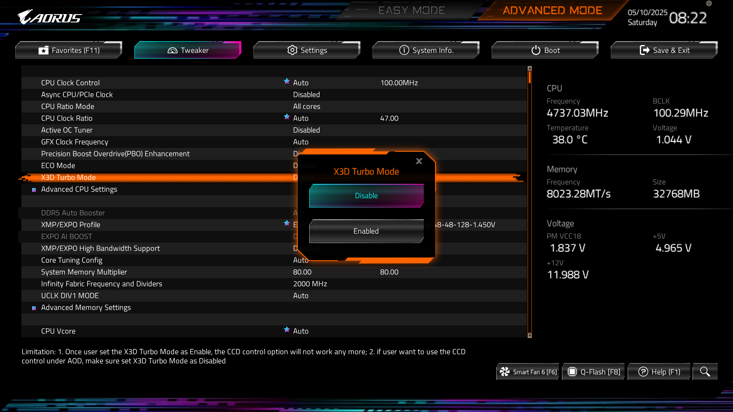Select Disable in X3D Turbo Mode popup
This screenshot has height=412, width=733.
[x=366, y=196]
